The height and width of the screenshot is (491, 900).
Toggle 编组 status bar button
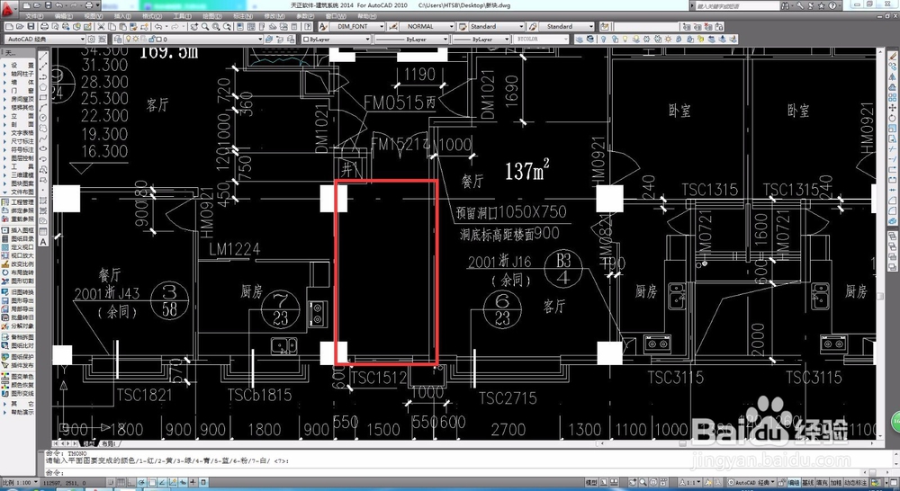[794, 483]
